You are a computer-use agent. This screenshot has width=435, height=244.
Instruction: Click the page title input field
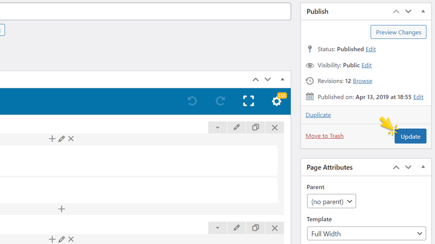(x=145, y=11)
